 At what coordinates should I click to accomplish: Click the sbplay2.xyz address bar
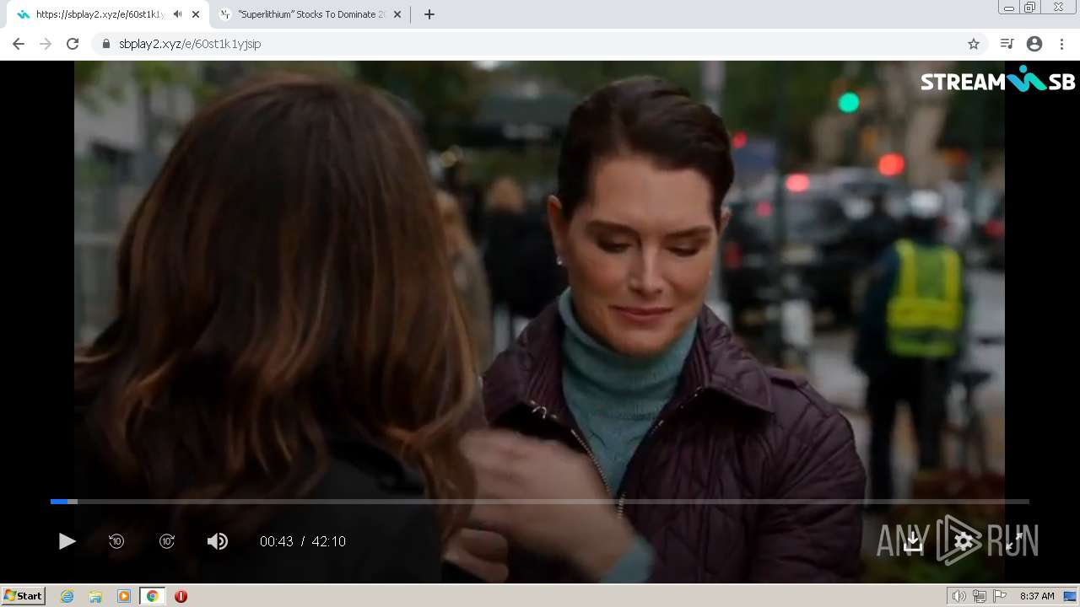(x=540, y=44)
